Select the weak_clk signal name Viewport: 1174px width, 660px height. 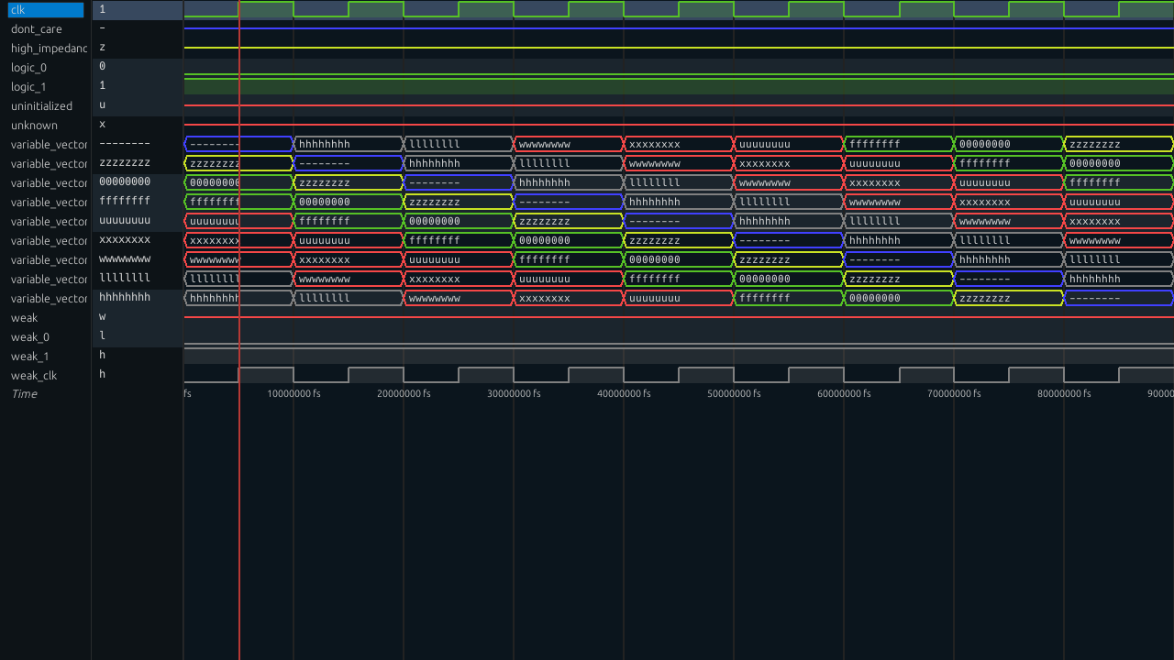[34, 375]
